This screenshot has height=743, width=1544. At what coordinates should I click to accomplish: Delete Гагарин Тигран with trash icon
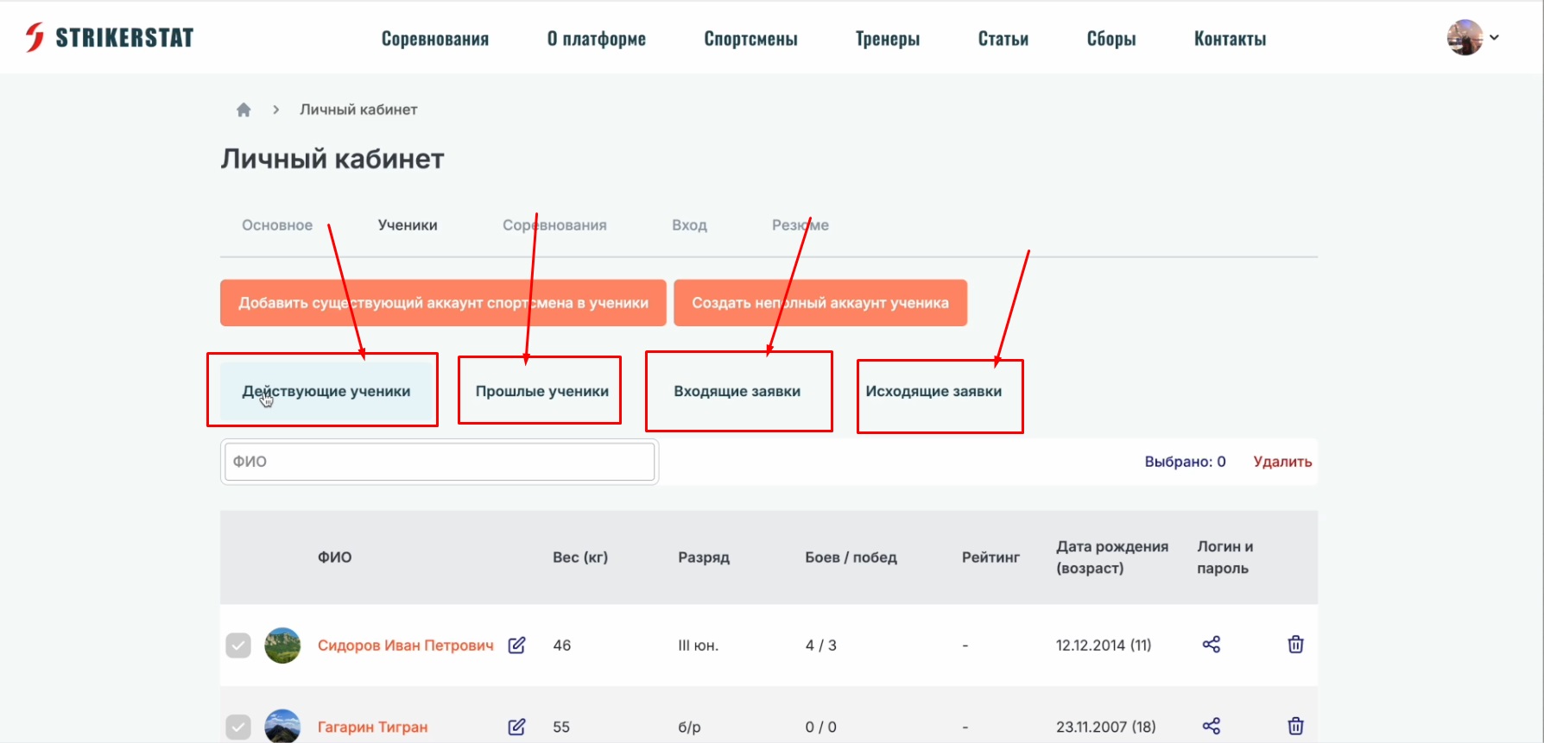pyautogui.click(x=1295, y=726)
